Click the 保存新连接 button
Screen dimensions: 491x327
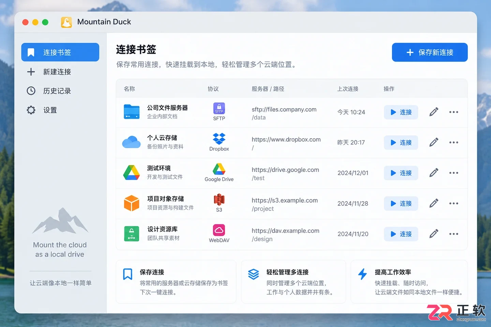pos(430,52)
